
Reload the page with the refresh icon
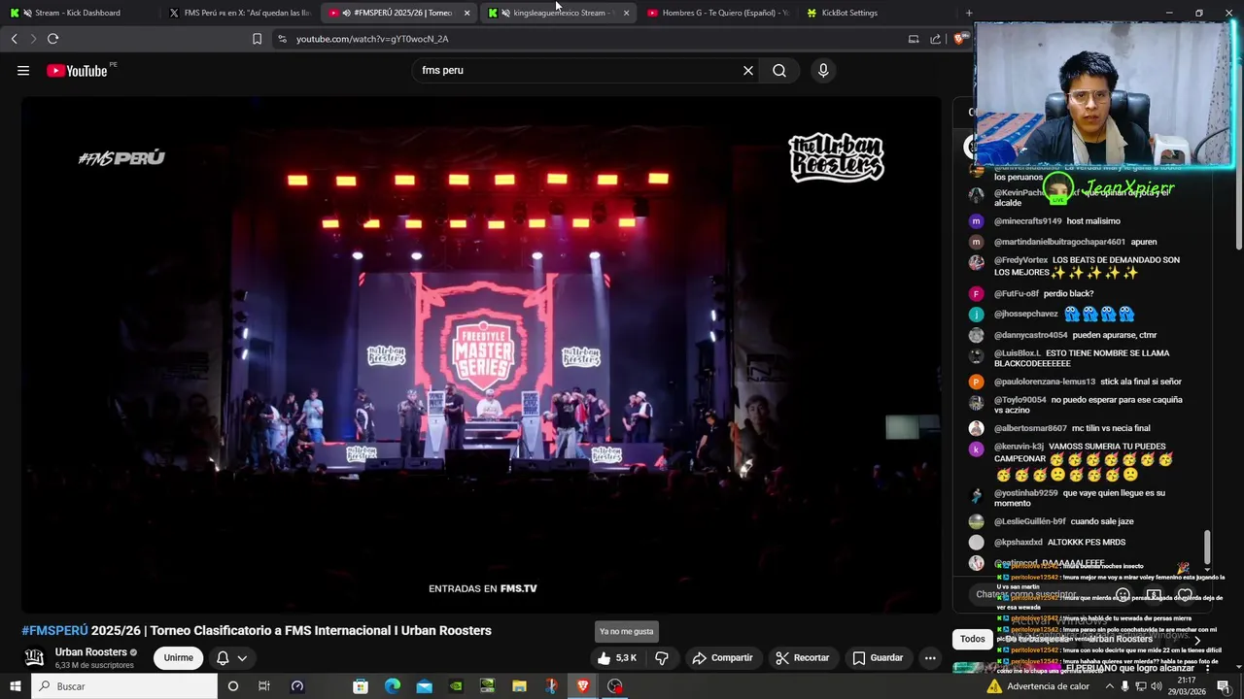tap(52, 39)
